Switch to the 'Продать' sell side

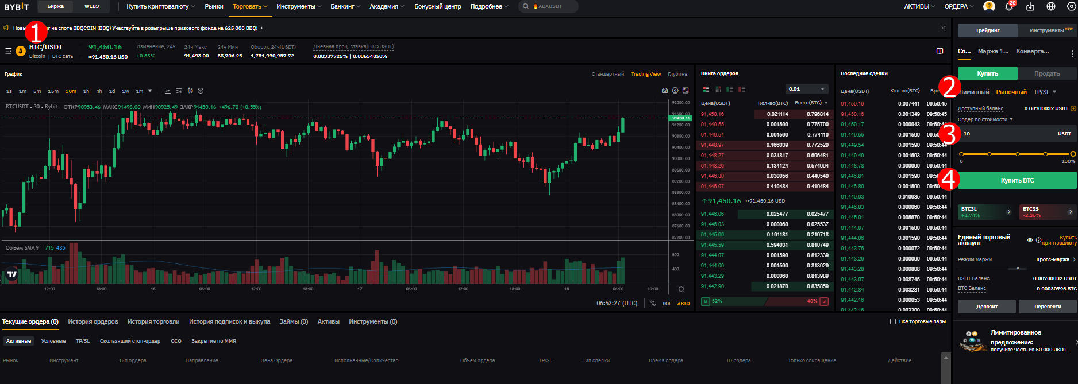tap(1047, 73)
